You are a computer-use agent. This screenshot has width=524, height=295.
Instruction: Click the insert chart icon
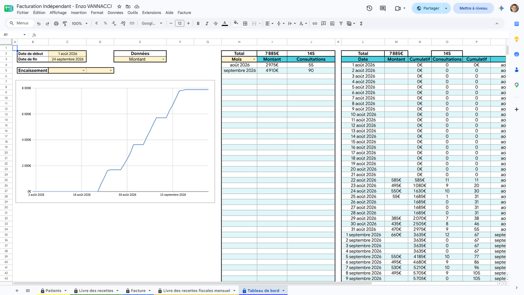pos(332,24)
